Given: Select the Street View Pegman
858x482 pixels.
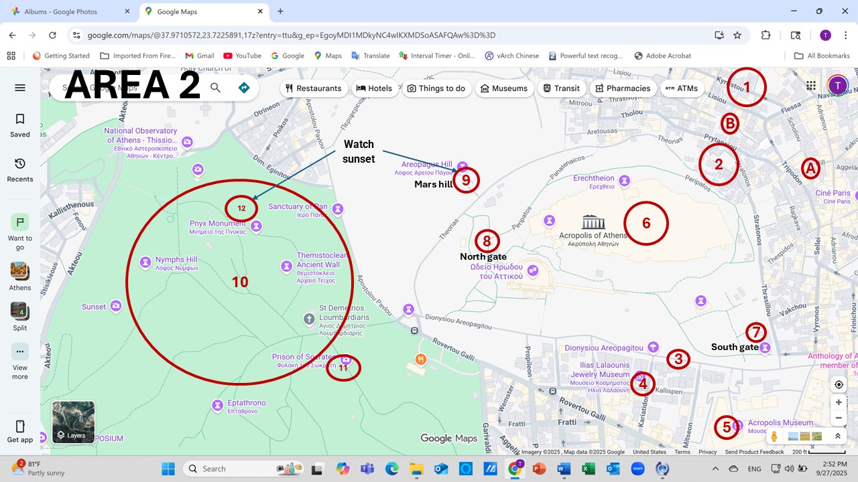Looking at the screenshot, I should 775,436.
